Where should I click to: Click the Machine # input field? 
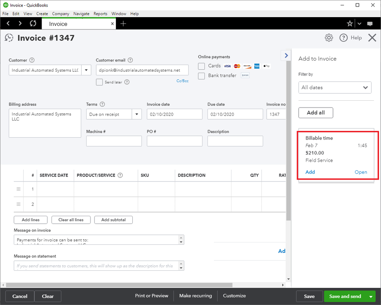click(x=114, y=141)
